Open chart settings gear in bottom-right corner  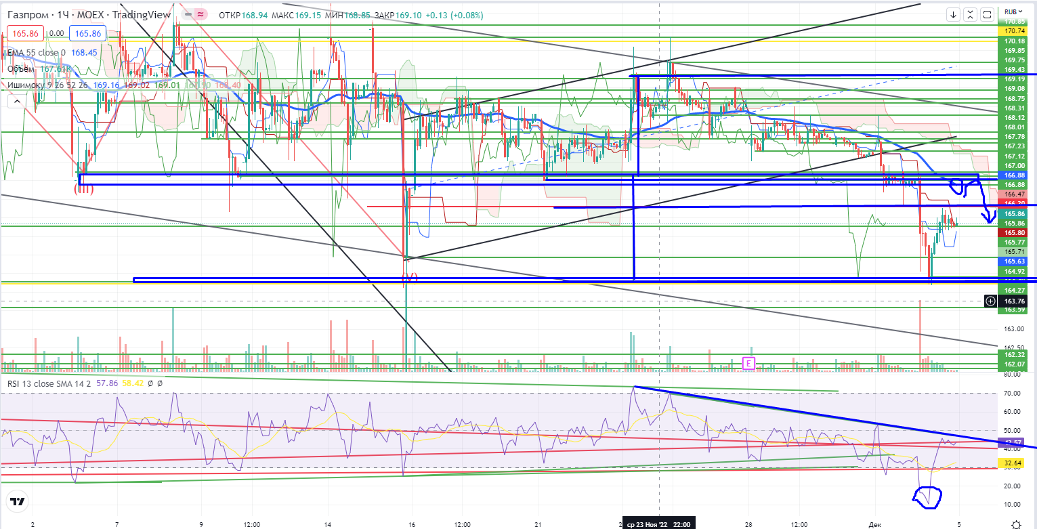pyautogui.click(x=1016, y=524)
